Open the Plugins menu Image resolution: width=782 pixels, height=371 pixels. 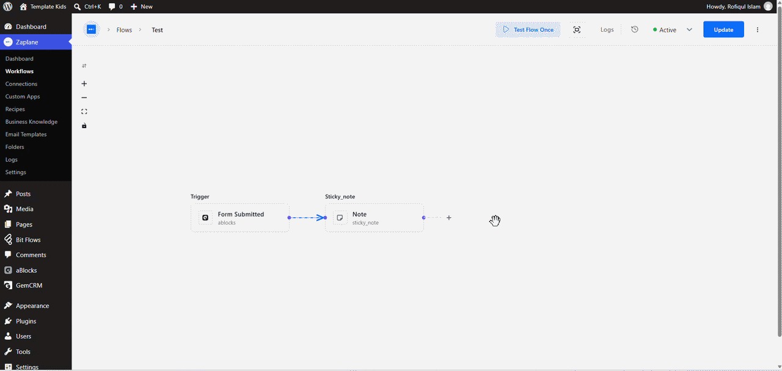point(35,321)
